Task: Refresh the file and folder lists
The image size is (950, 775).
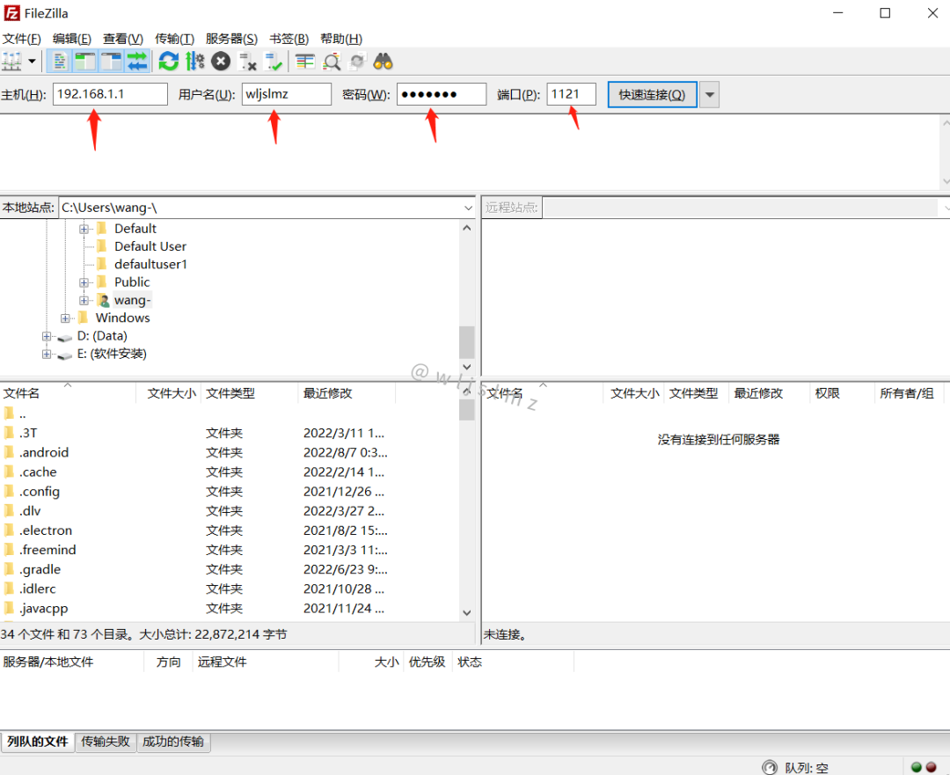Action: pyautogui.click(x=168, y=62)
